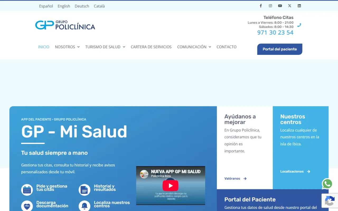Open the Facebook social icon
The height and width of the screenshot is (211, 338).
(x=261, y=6)
